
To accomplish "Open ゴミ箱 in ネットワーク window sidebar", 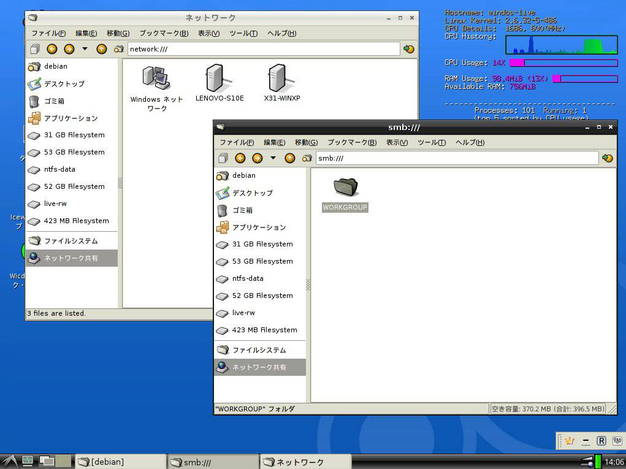I will tap(72, 101).
